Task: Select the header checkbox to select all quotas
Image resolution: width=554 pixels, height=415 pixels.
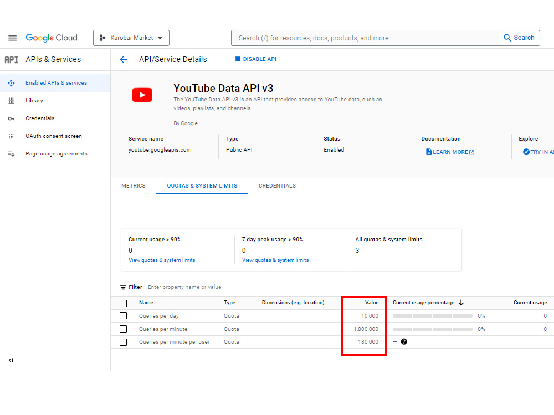Action: [123, 303]
